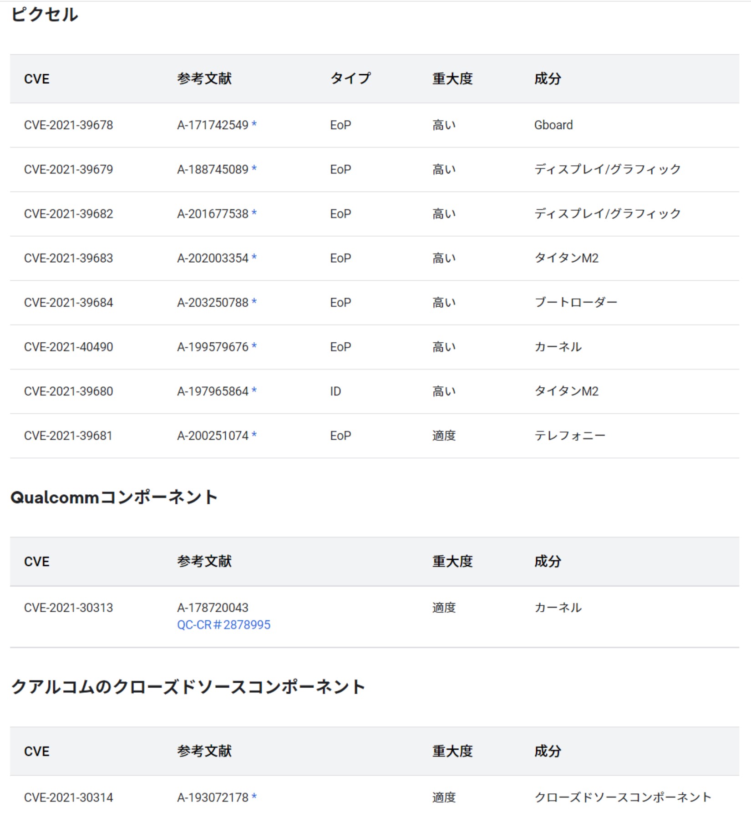Open the QC-CR#2878995 link
The image size is (751, 817).
point(223,624)
